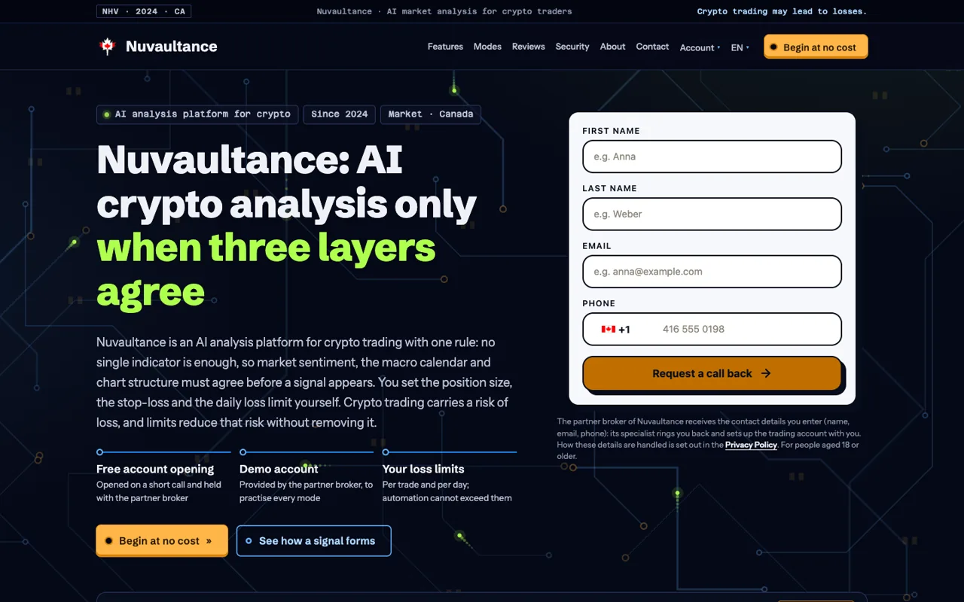Image resolution: width=964 pixels, height=602 pixels.
Task: Open the Contact nav item
Action: (652, 47)
